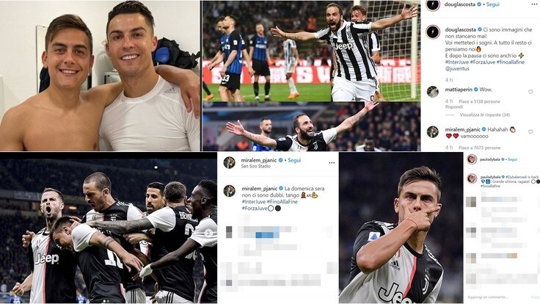540x304 pixels.
Task: Open mattiaperin commenter avatar
Action: pos(433,92)
